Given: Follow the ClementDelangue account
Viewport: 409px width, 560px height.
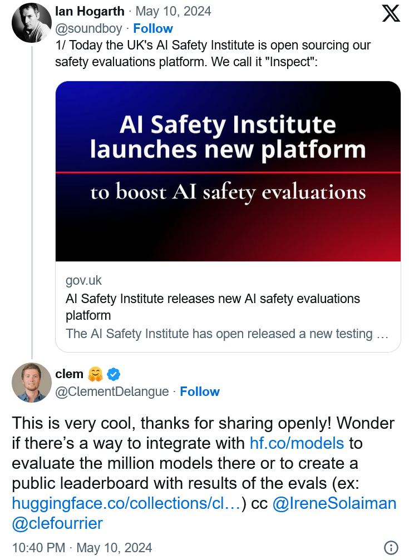Looking at the screenshot, I should pyautogui.click(x=200, y=391).
